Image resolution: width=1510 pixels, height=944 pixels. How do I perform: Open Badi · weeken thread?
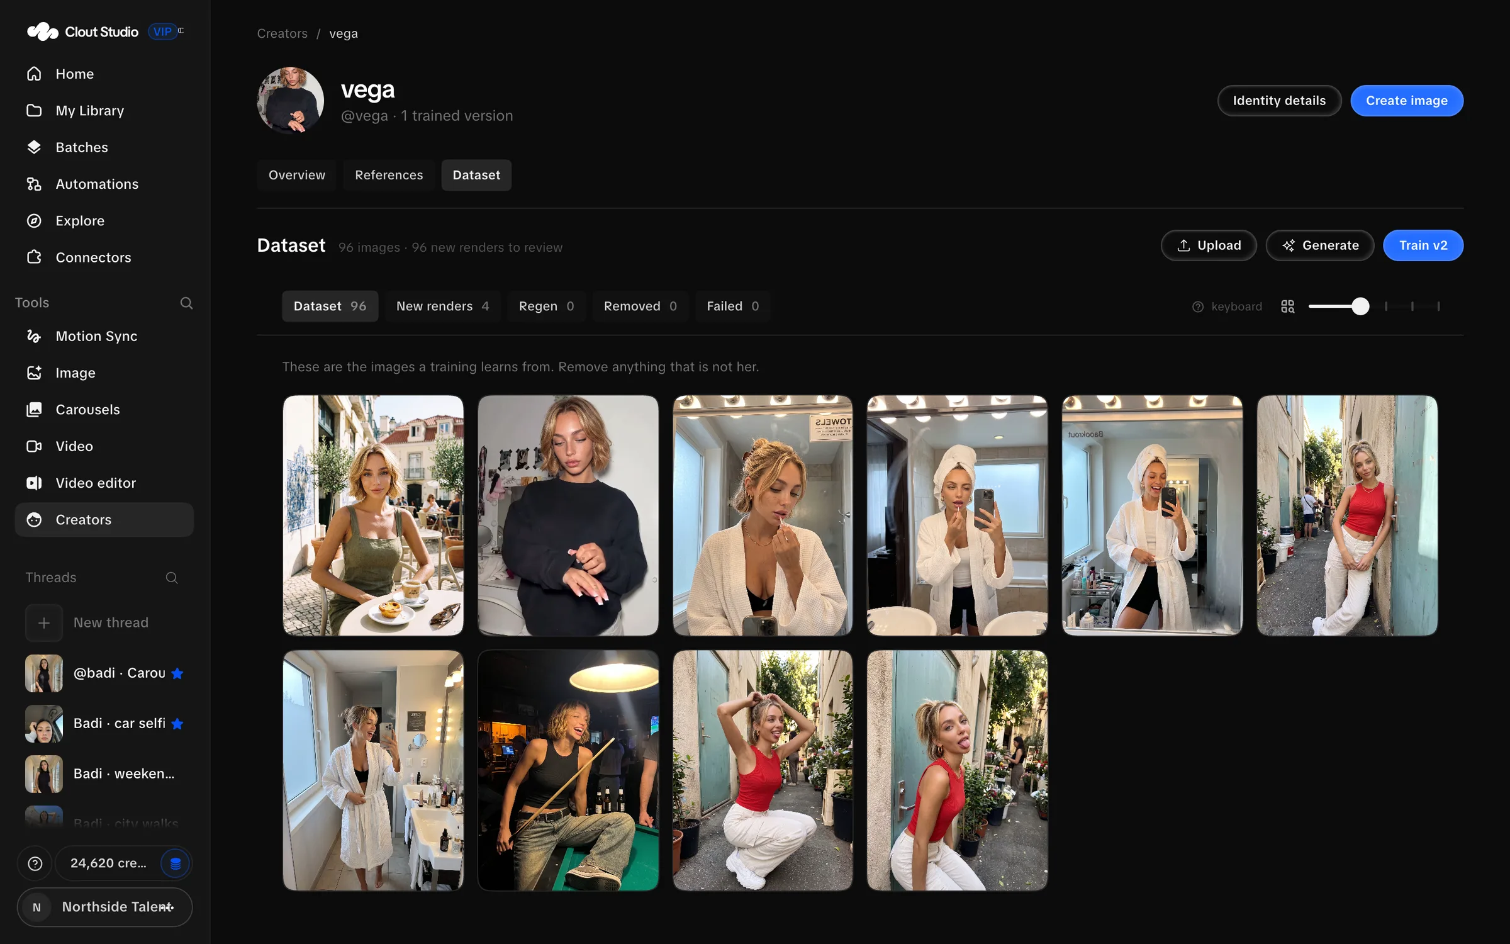point(104,774)
